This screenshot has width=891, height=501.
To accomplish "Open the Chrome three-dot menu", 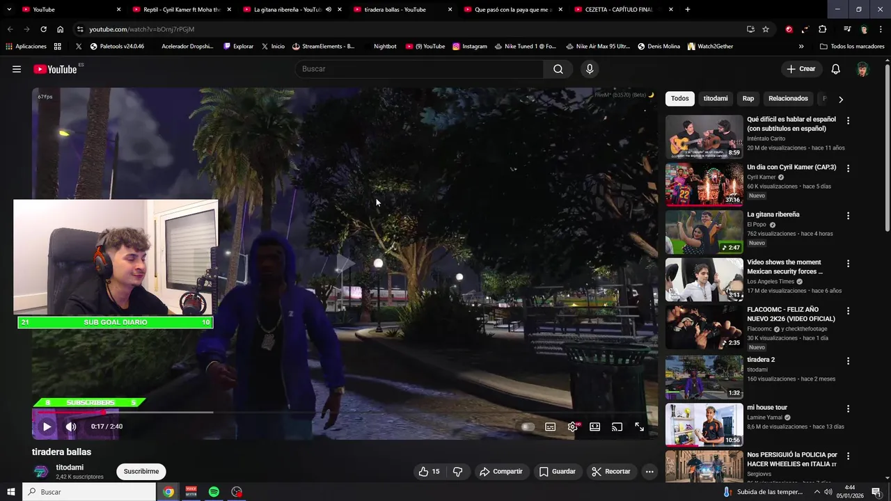I will [881, 29].
